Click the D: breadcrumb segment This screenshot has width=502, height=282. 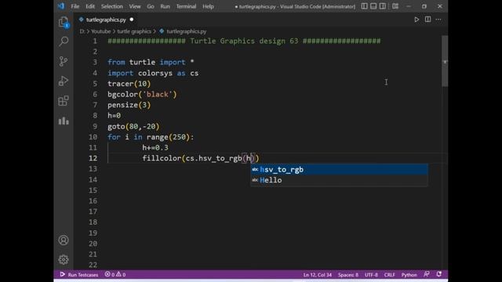82,31
